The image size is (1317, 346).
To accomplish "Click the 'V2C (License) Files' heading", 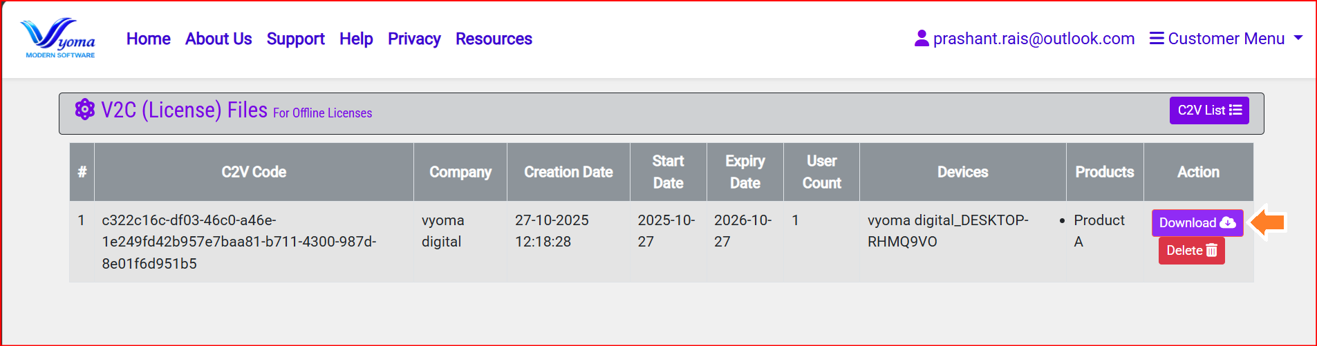I will coord(184,110).
